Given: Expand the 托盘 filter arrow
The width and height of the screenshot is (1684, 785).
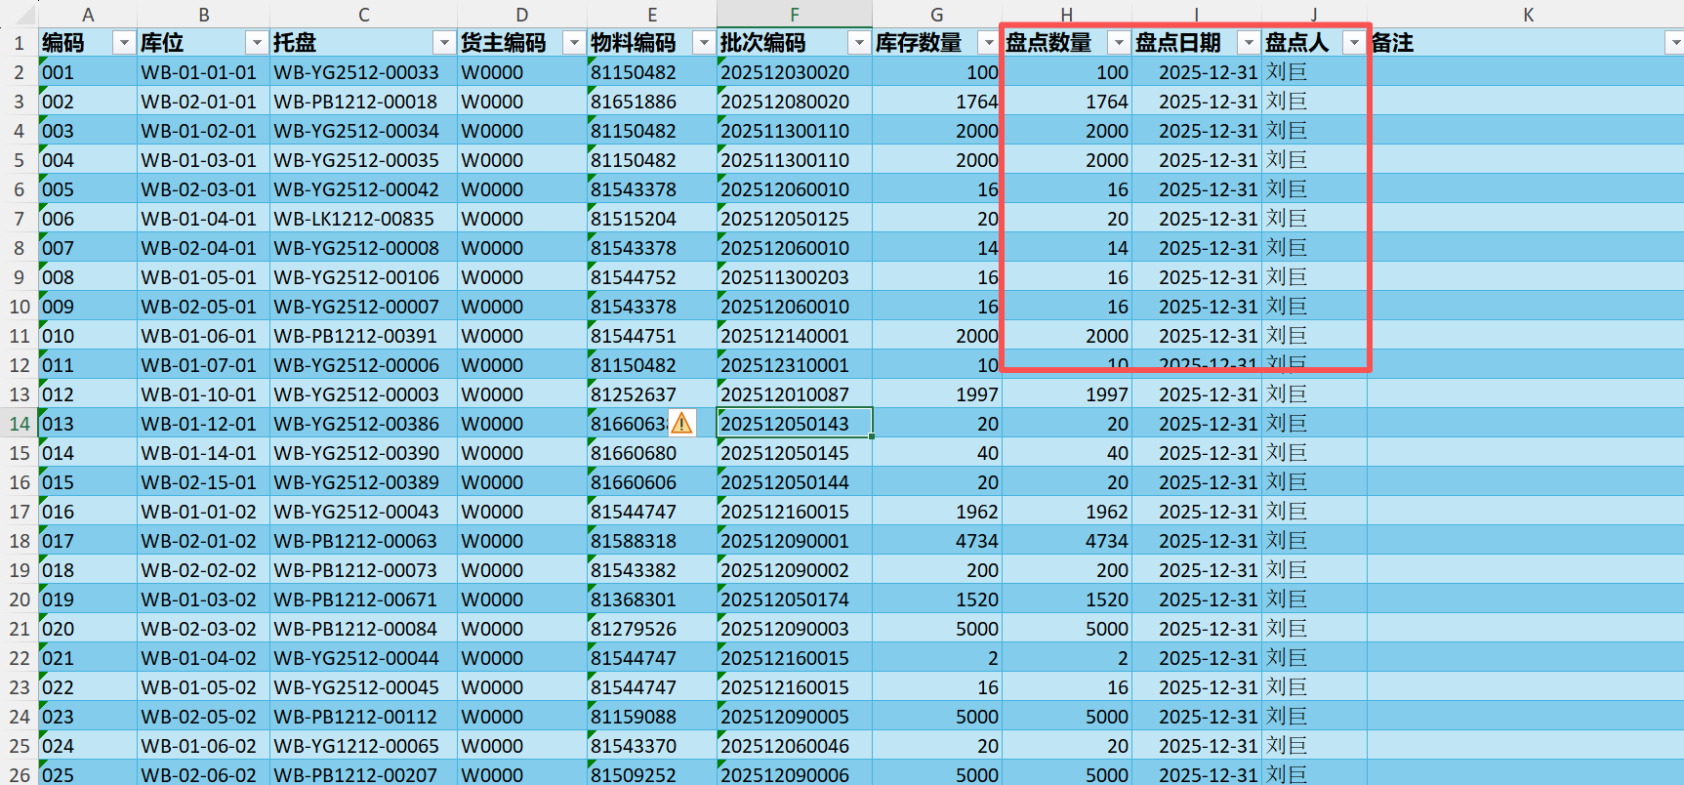Looking at the screenshot, I should 444,43.
